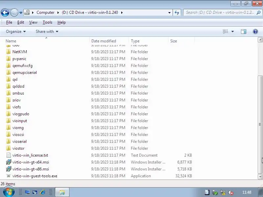Select virtio-win-gt-x64.msi installer icon
The height and width of the screenshot is (197, 263).
[9, 162]
